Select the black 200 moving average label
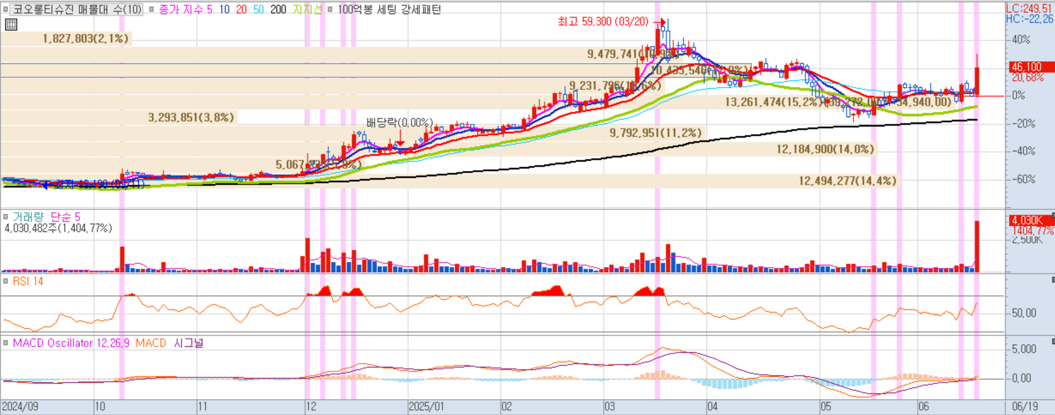1055x415 pixels. [278, 9]
